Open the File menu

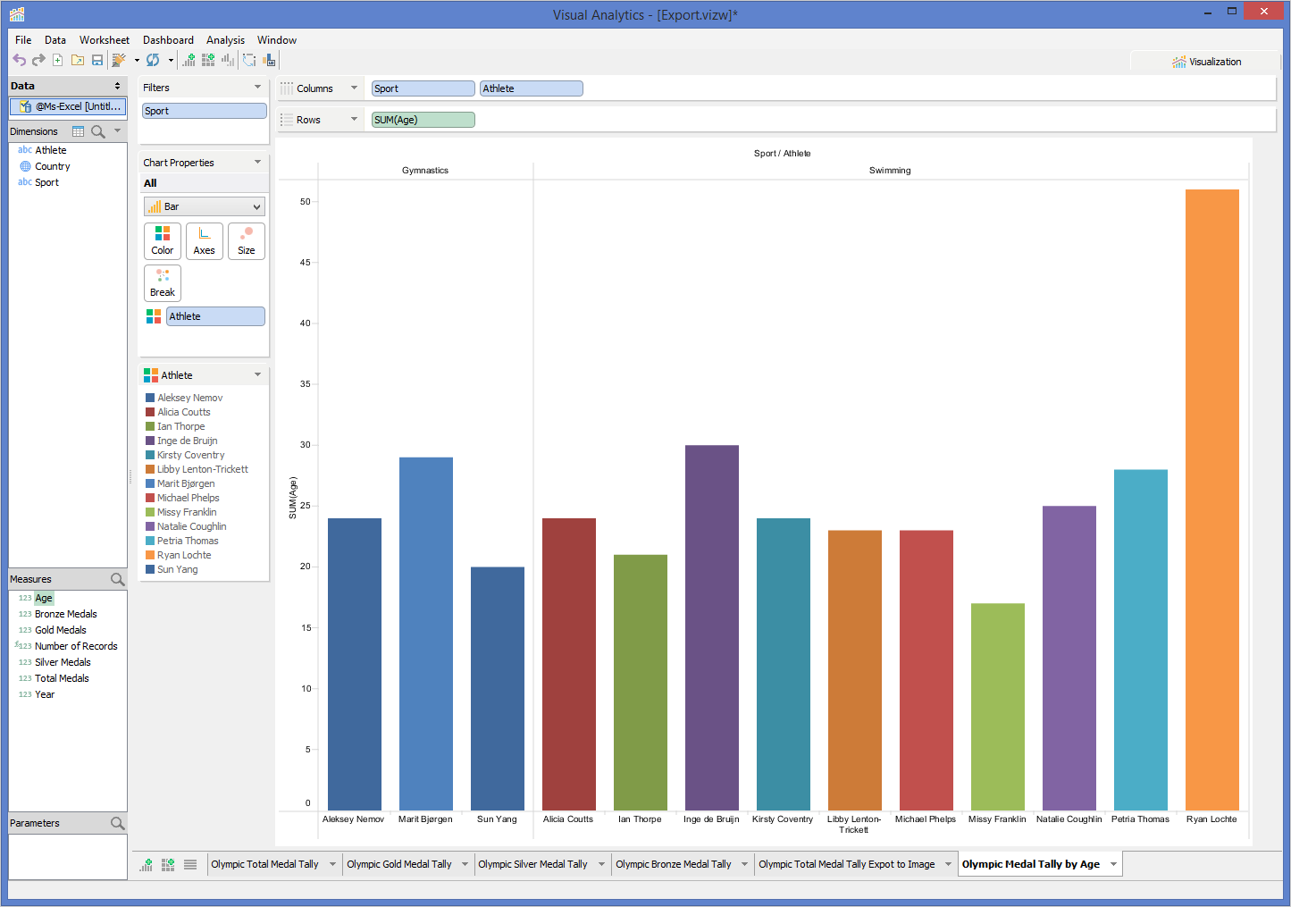click(x=23, y=40)
